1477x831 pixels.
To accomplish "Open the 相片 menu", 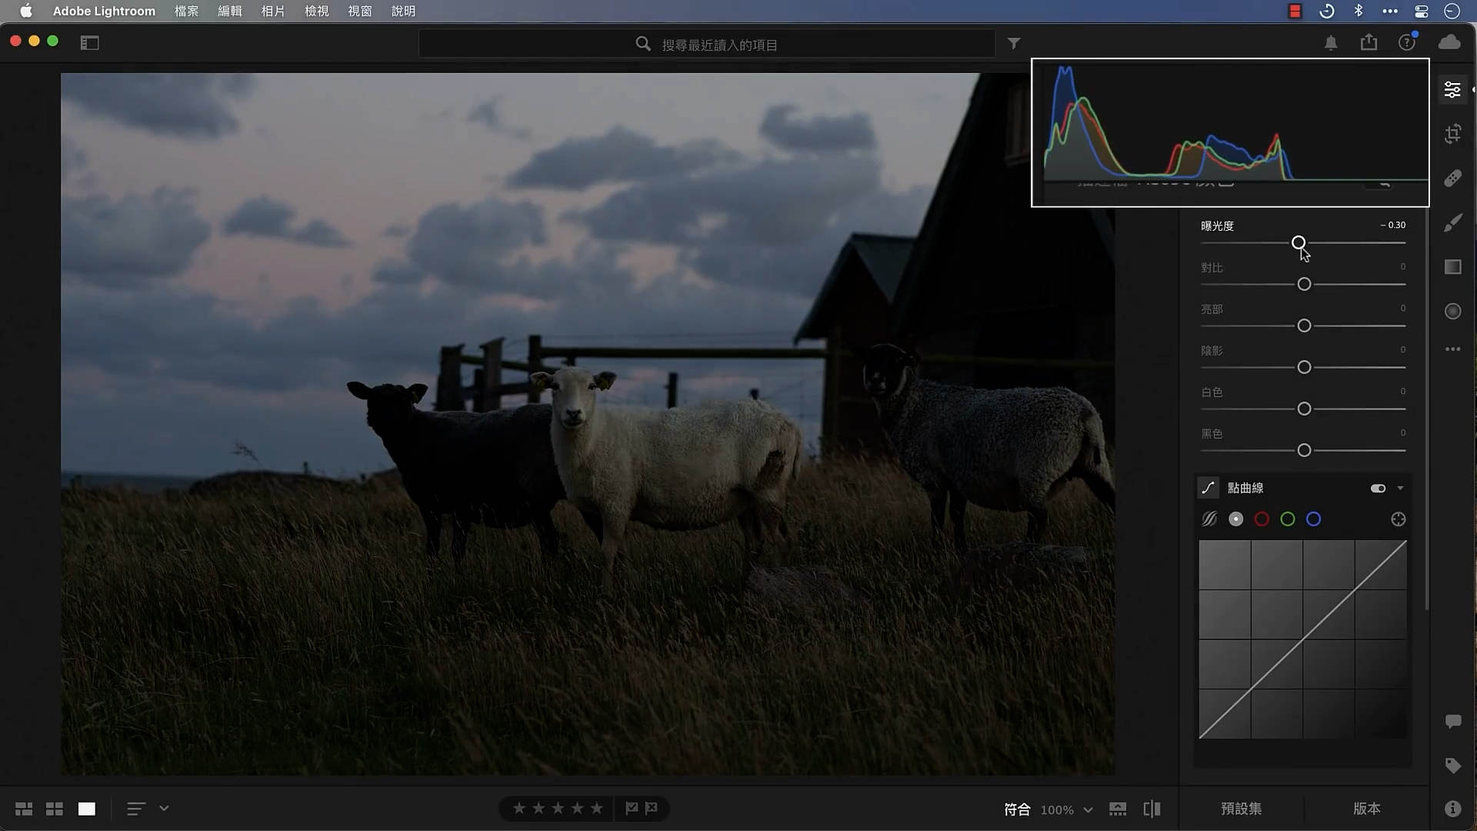I will pyautogui.click(x=272, y=11).
